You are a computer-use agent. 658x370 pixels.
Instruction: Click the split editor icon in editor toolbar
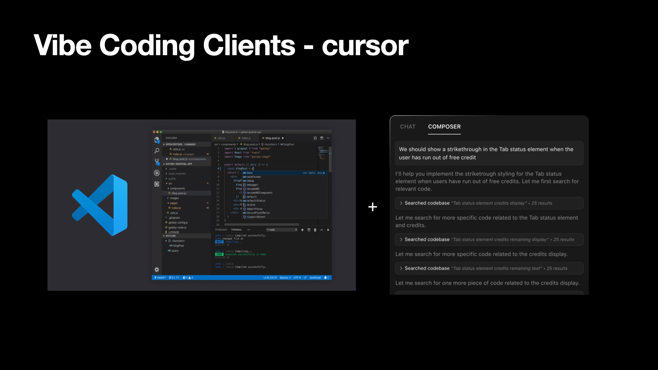321,138
